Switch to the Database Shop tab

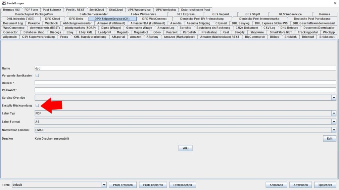(x=34, y=32)
